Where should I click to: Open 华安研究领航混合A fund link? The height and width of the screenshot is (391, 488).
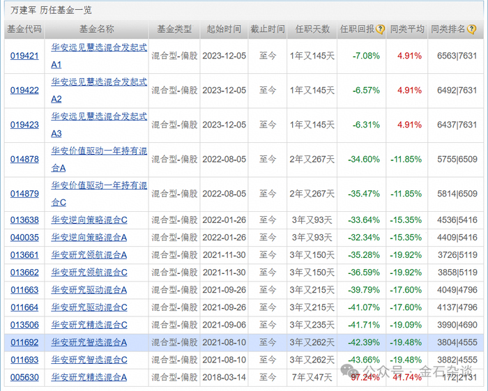pyautogui.click(x=89, y=255)
